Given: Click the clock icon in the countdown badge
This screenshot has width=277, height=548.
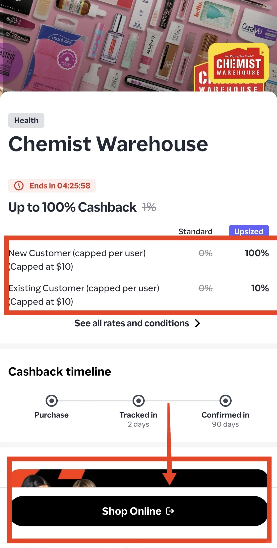Looking at the screenshot, I should coord(19,186).
